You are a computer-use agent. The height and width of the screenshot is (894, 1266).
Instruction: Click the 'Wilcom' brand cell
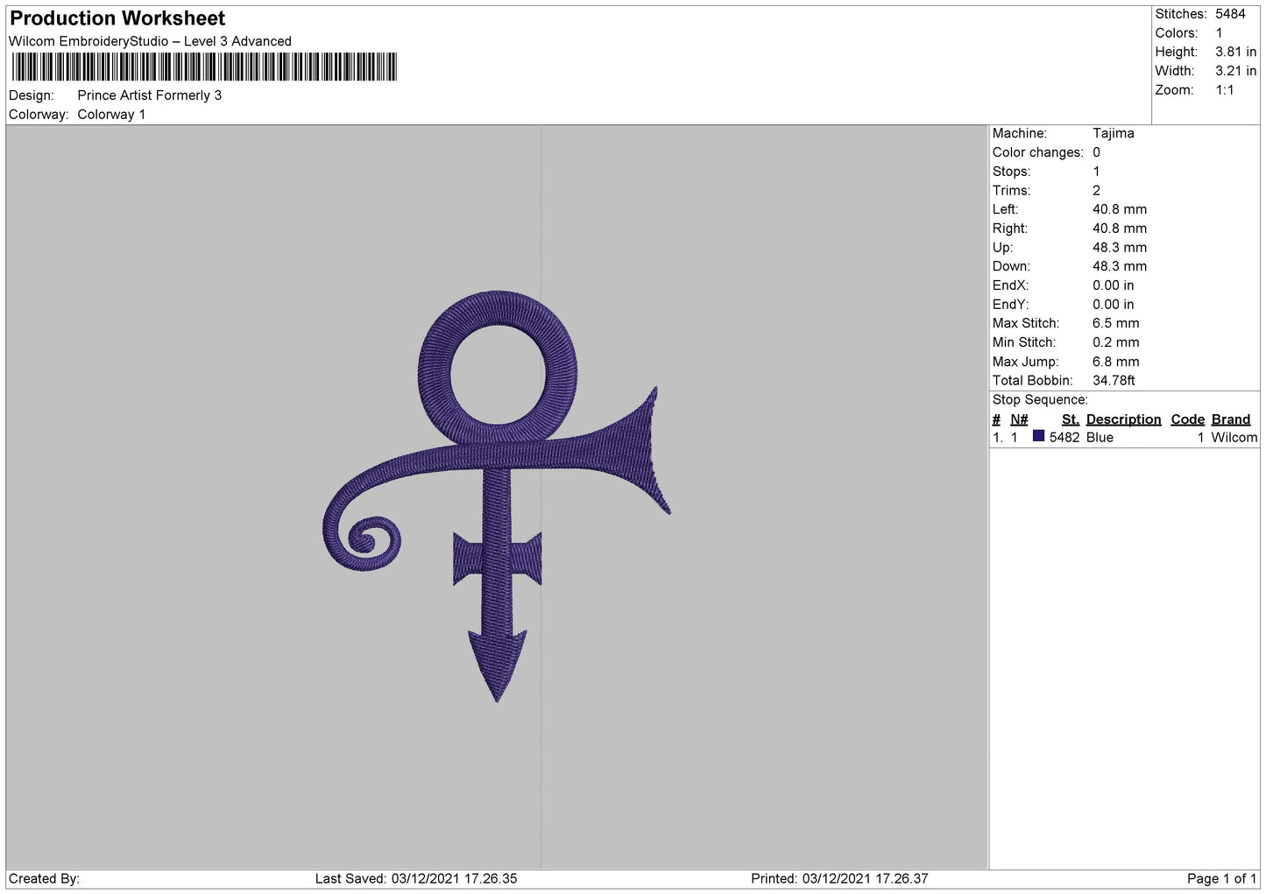click(x=1234, y=438)
